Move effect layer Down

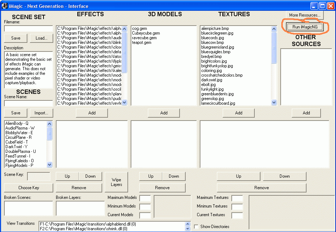[90, 176]
